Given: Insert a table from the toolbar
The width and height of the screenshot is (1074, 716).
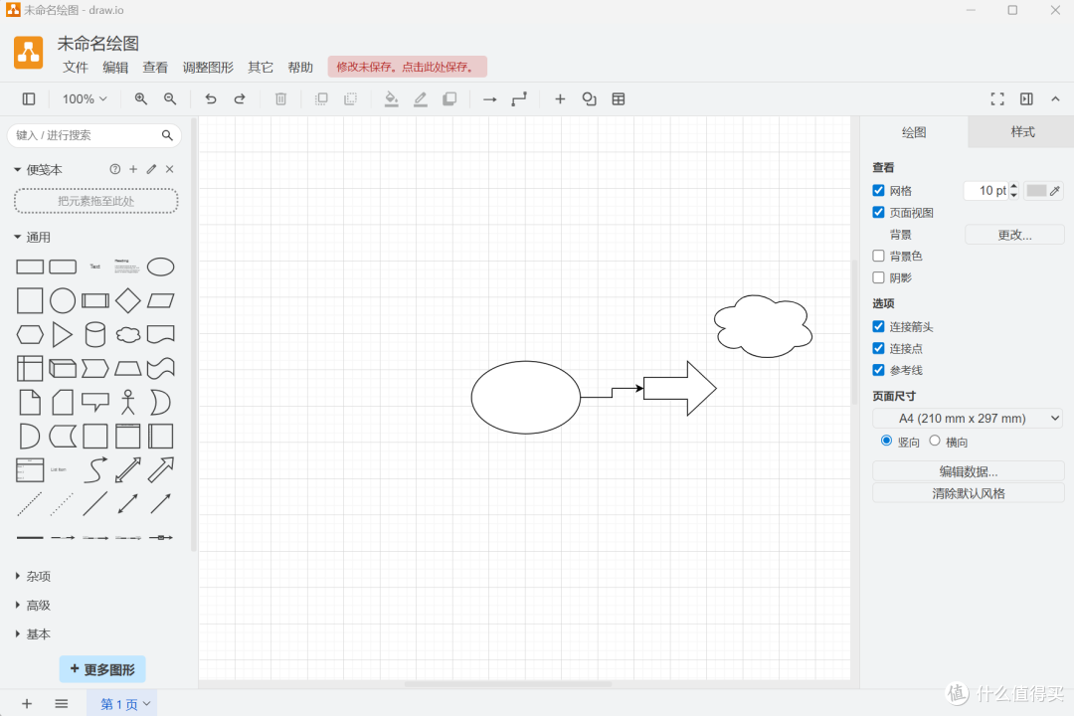Looking at the screenshot, I should click(x=619, y=99).
